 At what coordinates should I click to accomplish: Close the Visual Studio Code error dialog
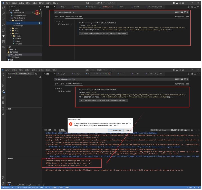point(131,120)
